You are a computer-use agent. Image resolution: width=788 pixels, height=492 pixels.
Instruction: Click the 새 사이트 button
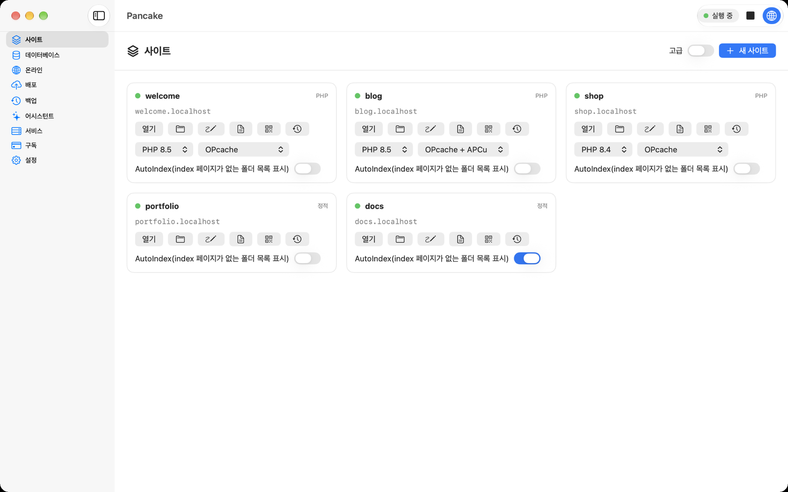[747, 51]
